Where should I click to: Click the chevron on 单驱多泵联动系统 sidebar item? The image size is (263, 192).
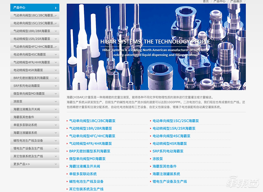[x=56, y=125]
